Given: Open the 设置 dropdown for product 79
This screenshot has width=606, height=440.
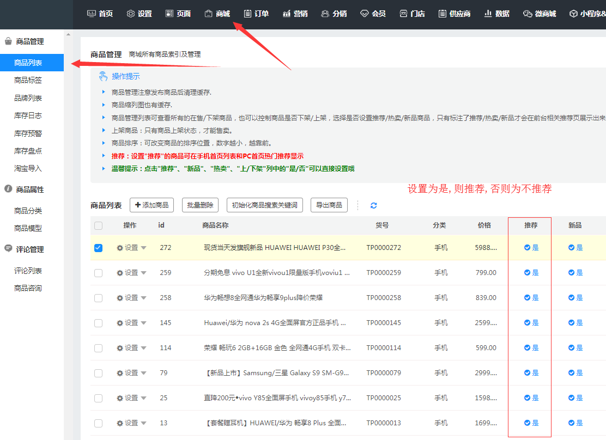Looking at the screenshot, I should (x=132, y=373).
